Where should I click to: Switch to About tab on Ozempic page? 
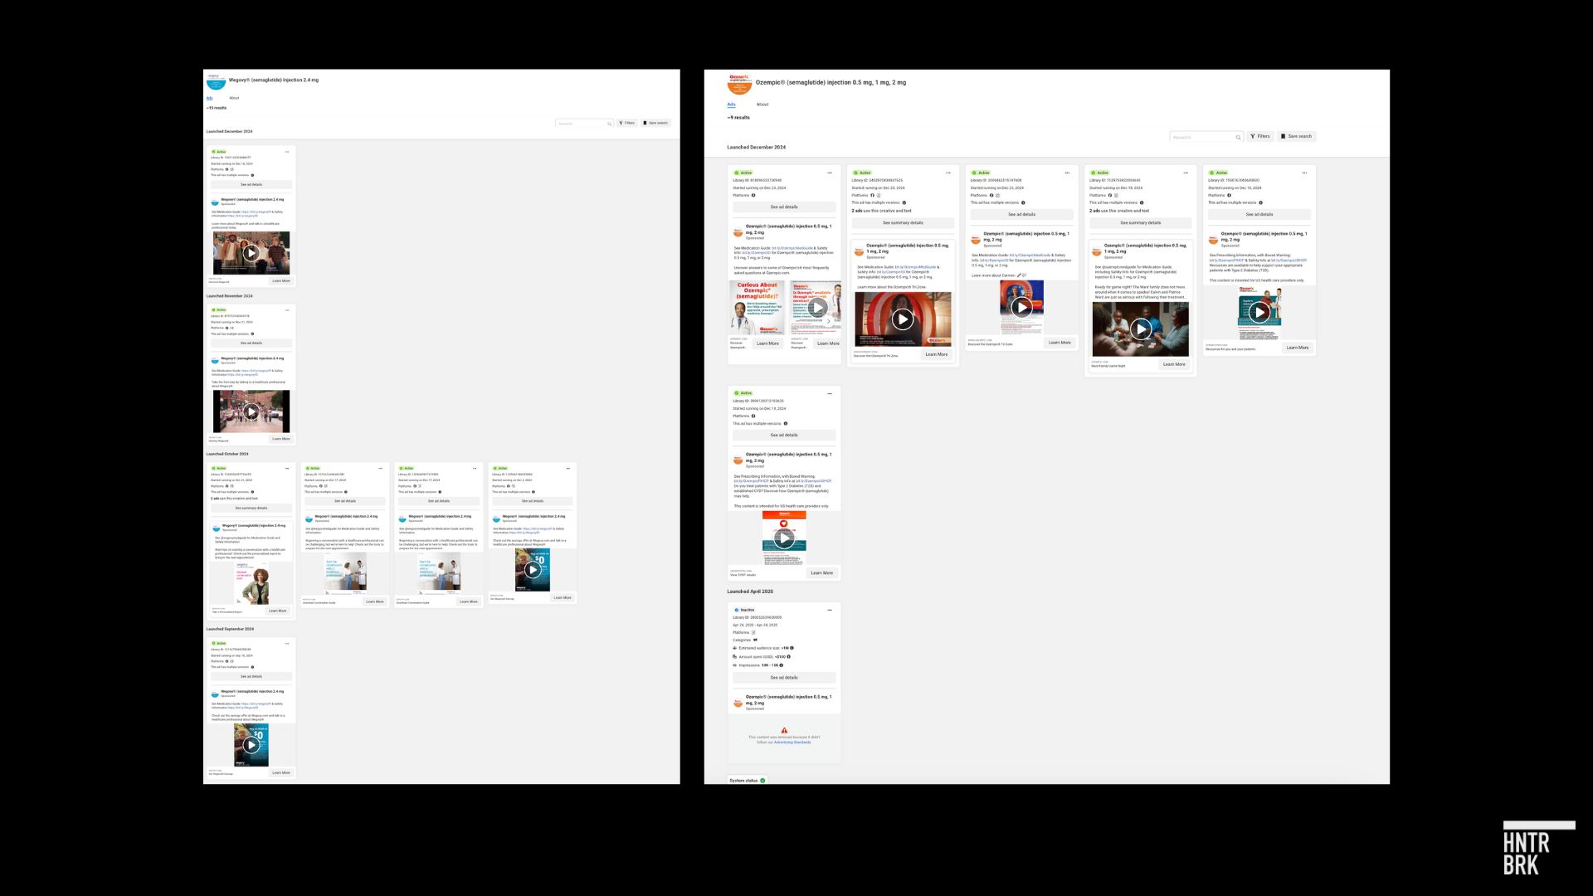762,105
